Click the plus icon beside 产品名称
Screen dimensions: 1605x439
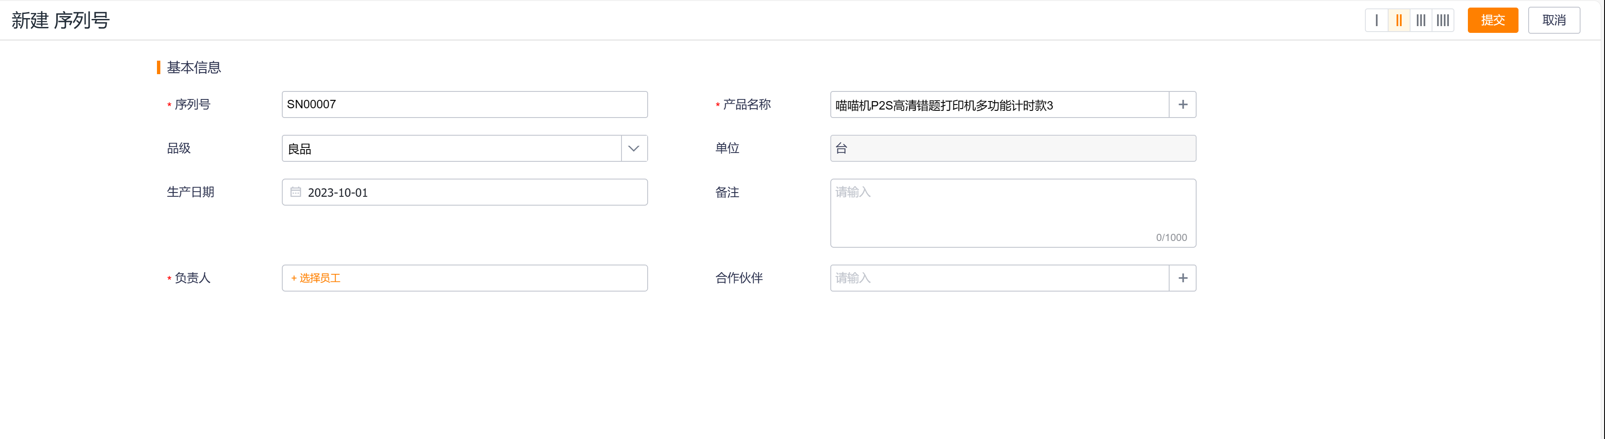tap(1183, 104)
